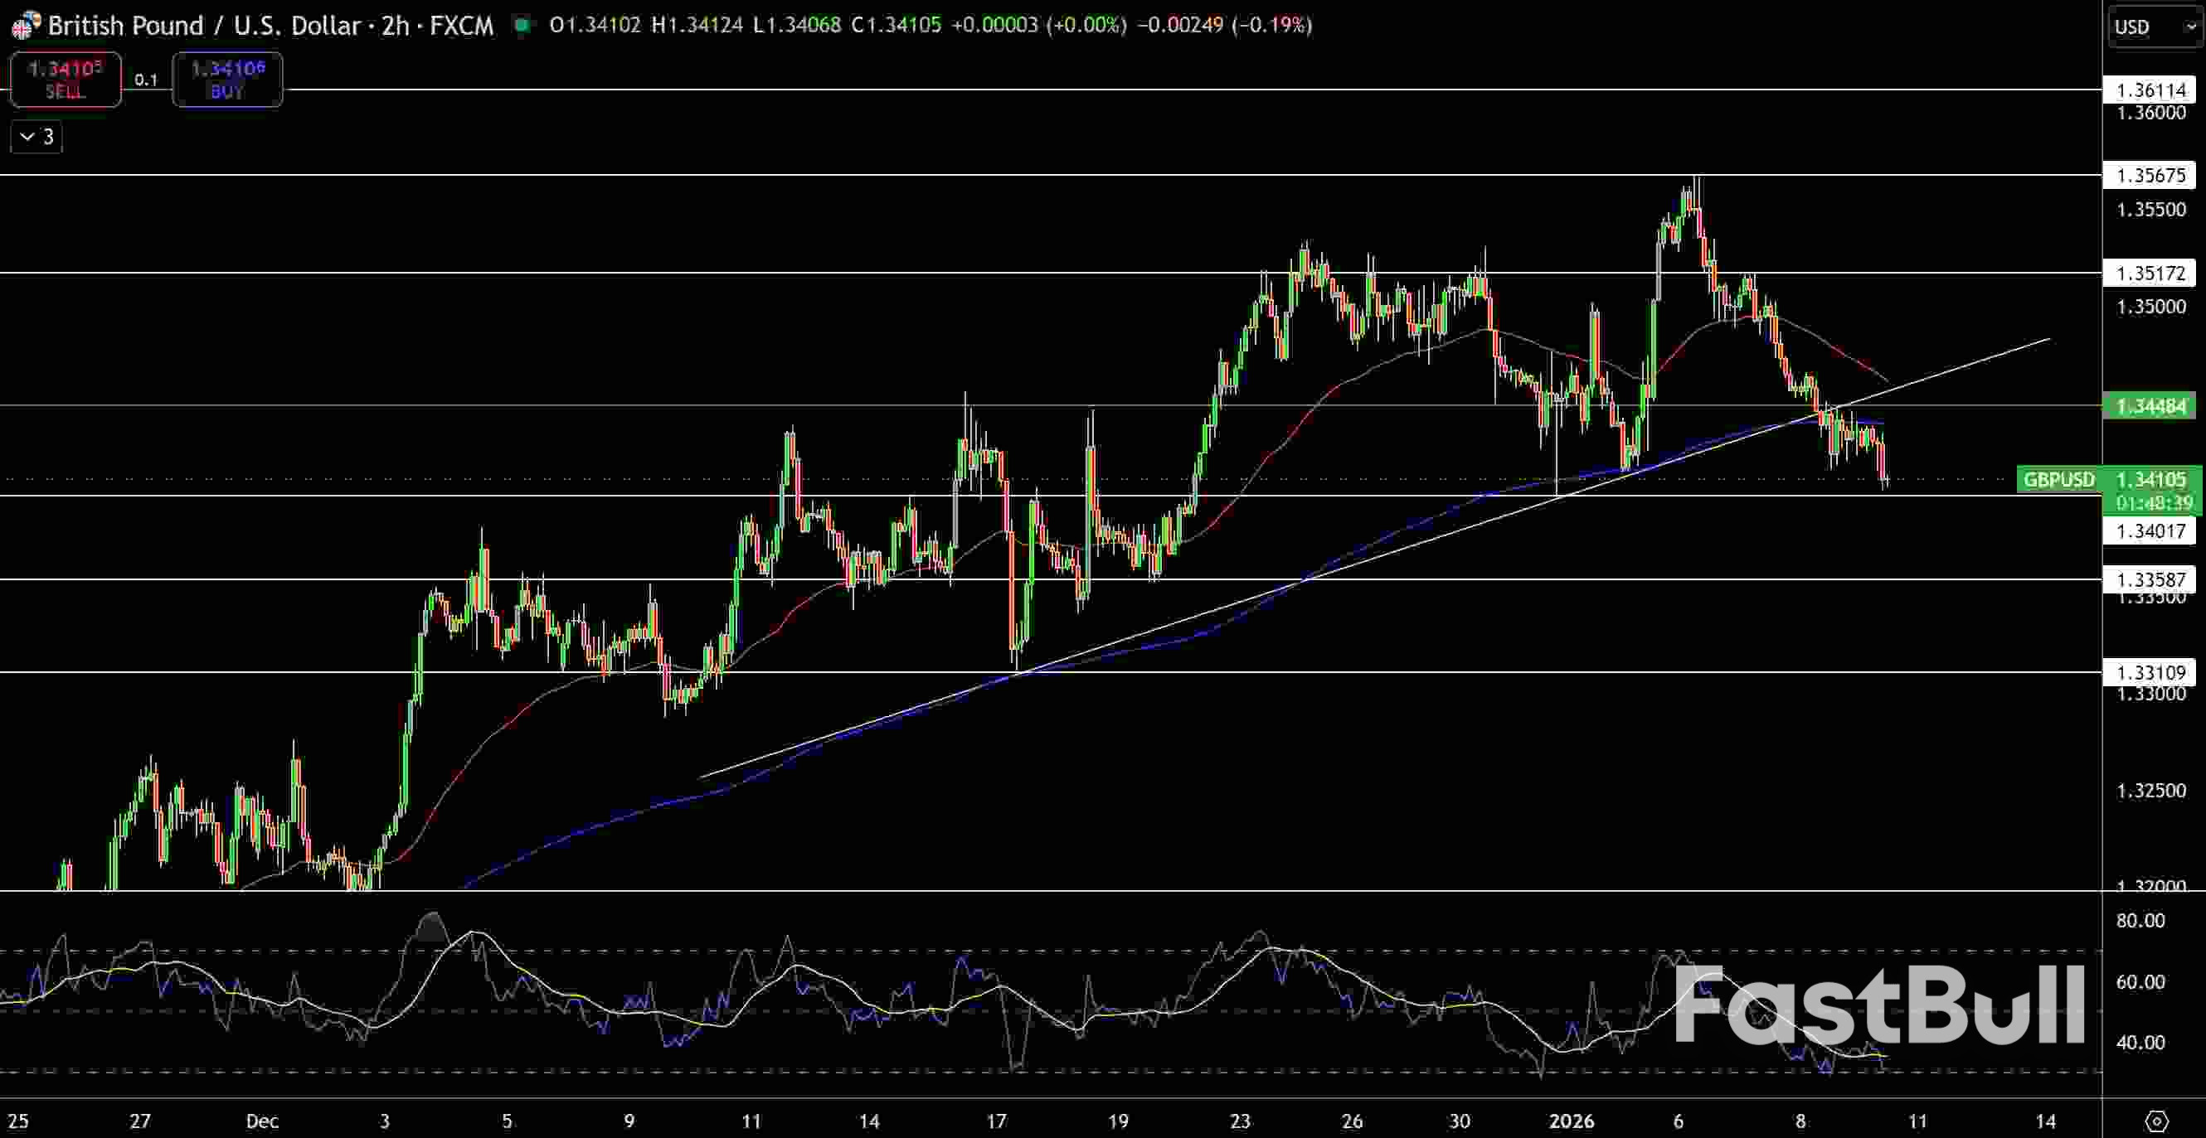Click the green 1.34484 price label
Image resolution: width=2206 pixels, height=1138 pixels.
[2150, 405]
